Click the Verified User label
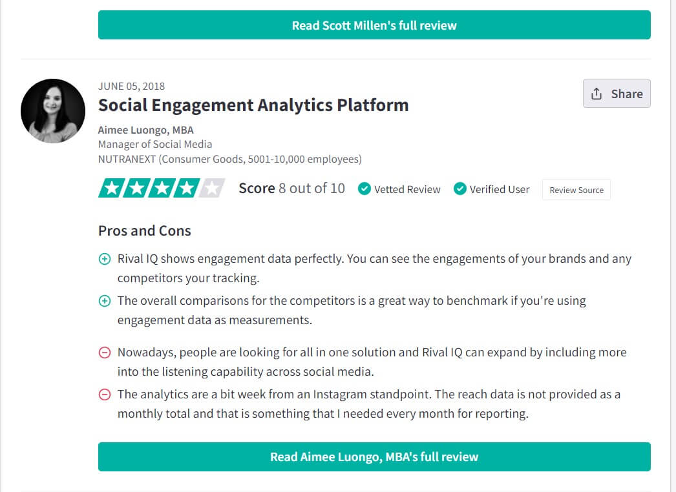Screen dimensions: 676x492 pyautogui.click(x=499, y=189)
